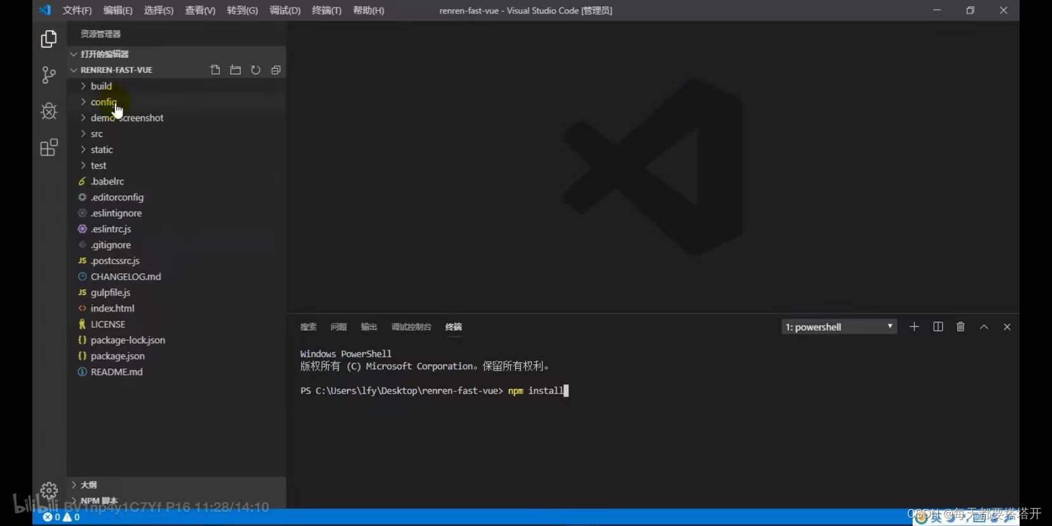The height and width of the screenshot is (526, 1052).
Task: Open the Source Control view
Action: (x=49, y=75)
